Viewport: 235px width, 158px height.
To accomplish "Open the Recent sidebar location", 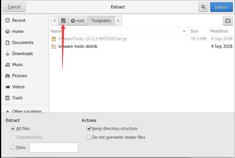I will [19, 20].
